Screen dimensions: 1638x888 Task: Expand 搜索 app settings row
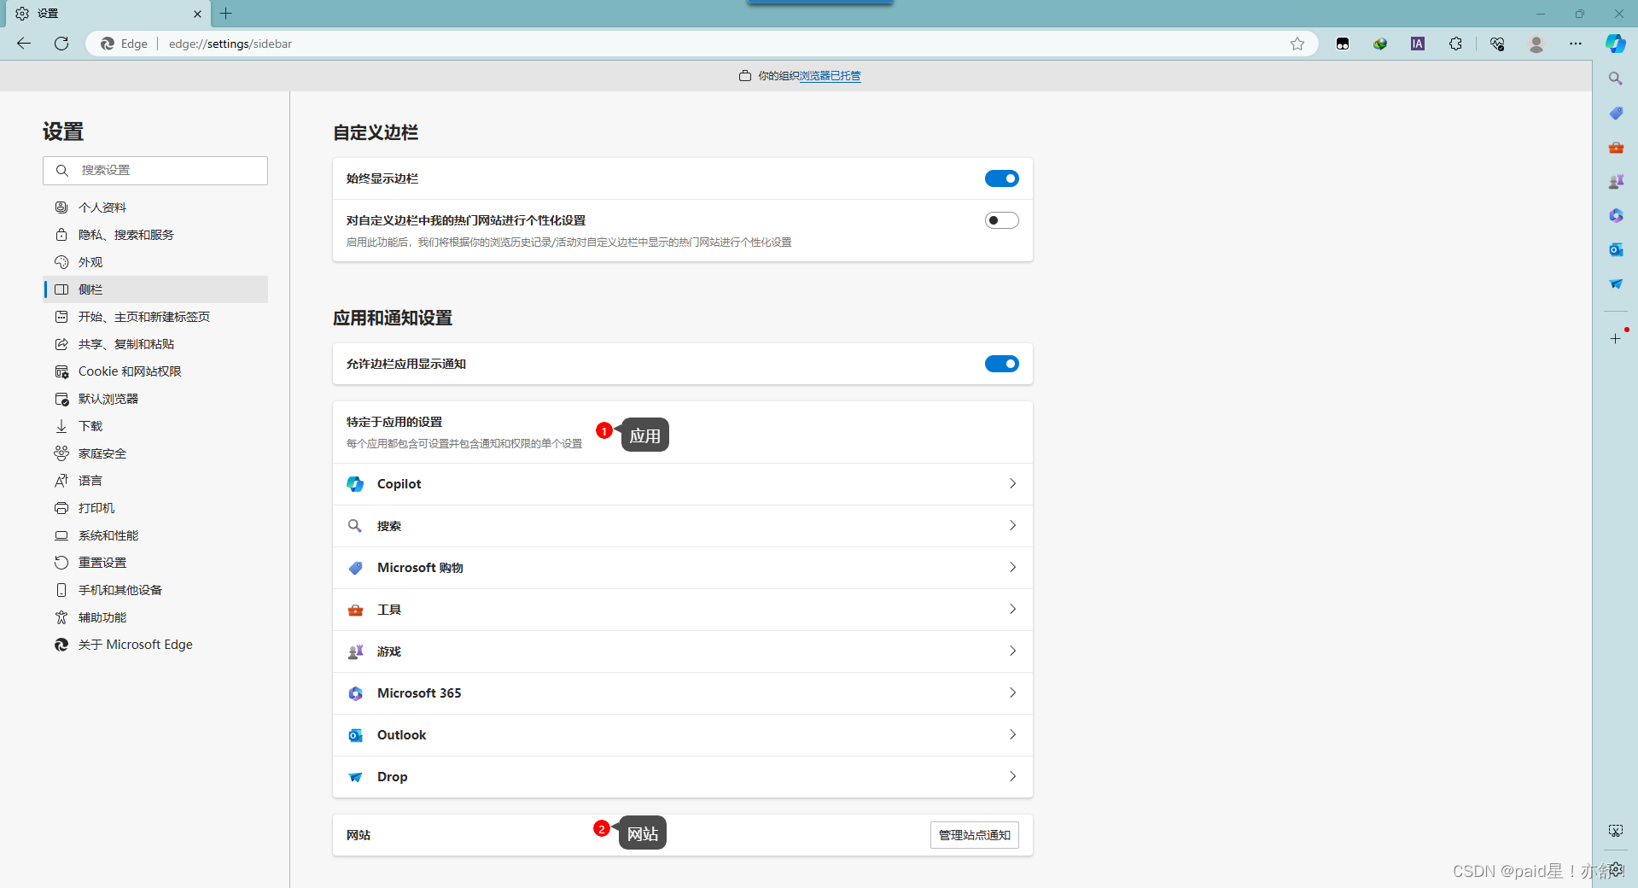click(x=683, y=526)
